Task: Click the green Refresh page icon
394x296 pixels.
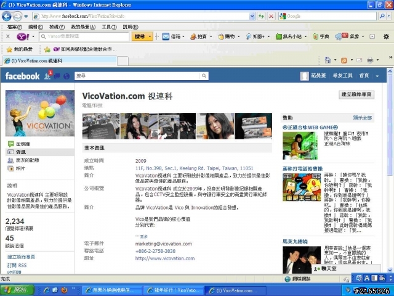Action: 261,17
